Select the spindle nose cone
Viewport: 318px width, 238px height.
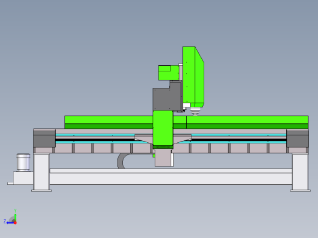pyautogui.click(x=195, y=111)
